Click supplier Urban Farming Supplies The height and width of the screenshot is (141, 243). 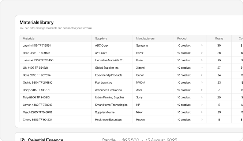(x=109, y=97)
